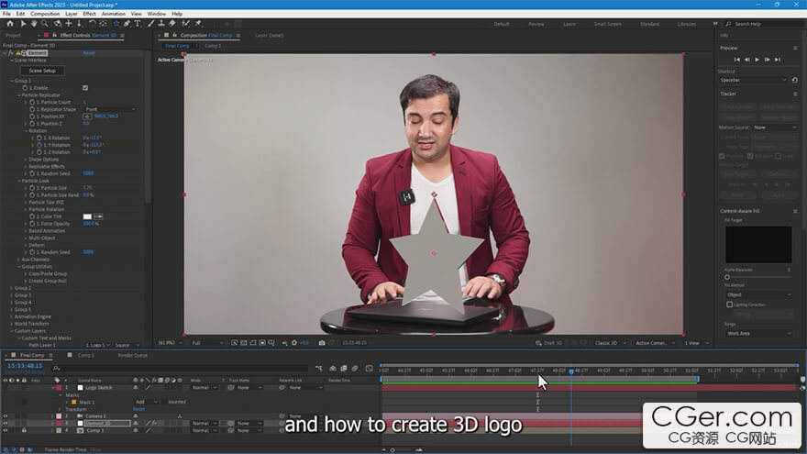Click the Home icon in toolbar
This screenshot has width=807, height=454.
(10, 24)
